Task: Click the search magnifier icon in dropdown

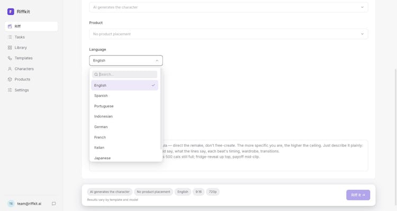Action: (96, 75)
